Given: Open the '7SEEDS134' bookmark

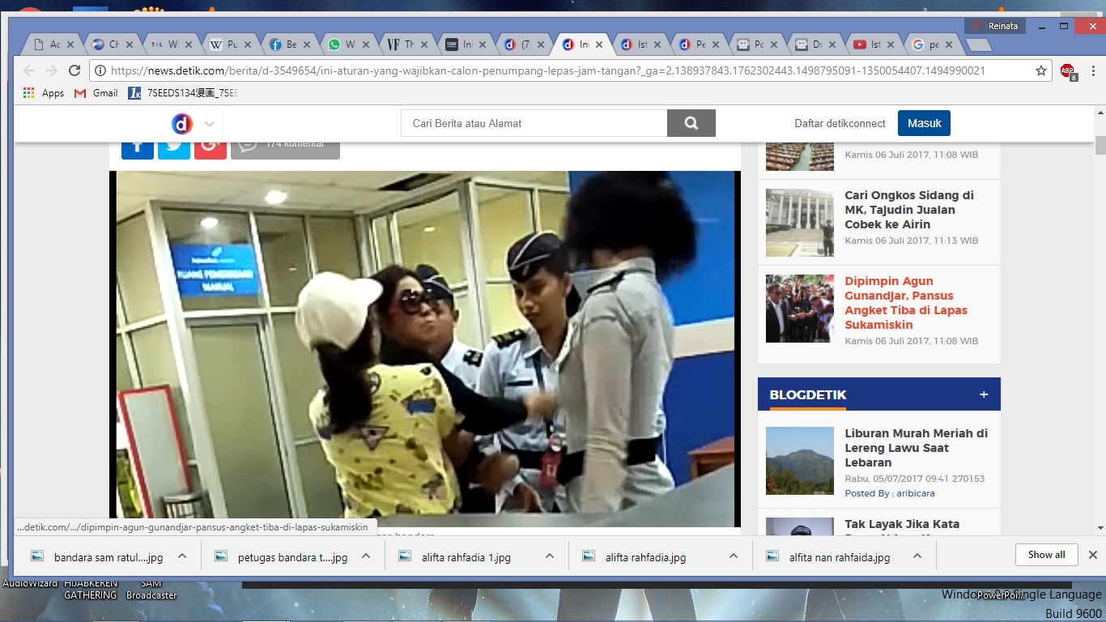Looking at the screenshot, I should point(183,93).
